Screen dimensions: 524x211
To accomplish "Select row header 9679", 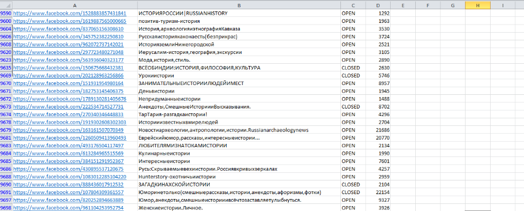I will click(6, 130).
